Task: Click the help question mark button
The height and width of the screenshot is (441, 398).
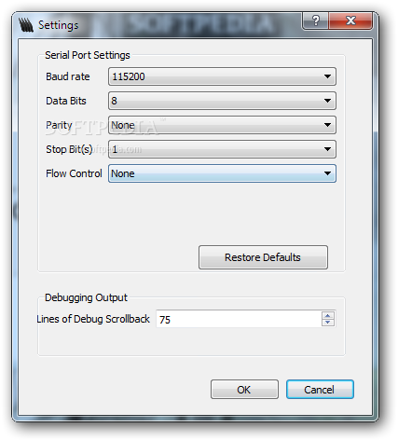Action: [315, 21]
